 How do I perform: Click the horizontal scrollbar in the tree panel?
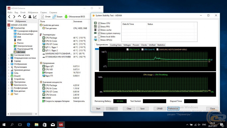point(21,114)
